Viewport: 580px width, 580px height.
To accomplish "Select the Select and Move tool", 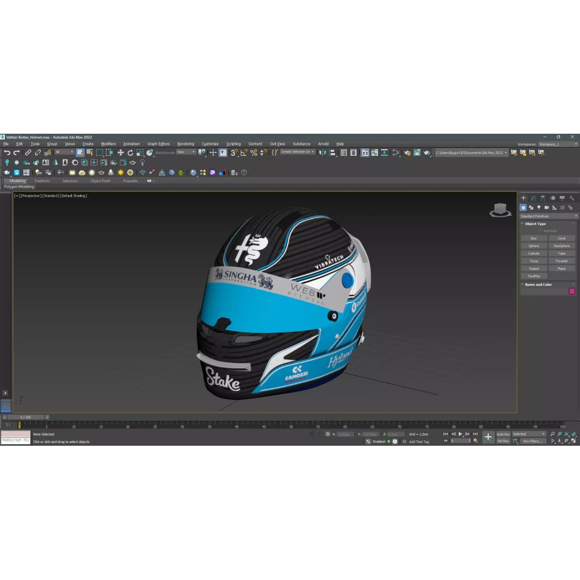I will tap(120, 153).
